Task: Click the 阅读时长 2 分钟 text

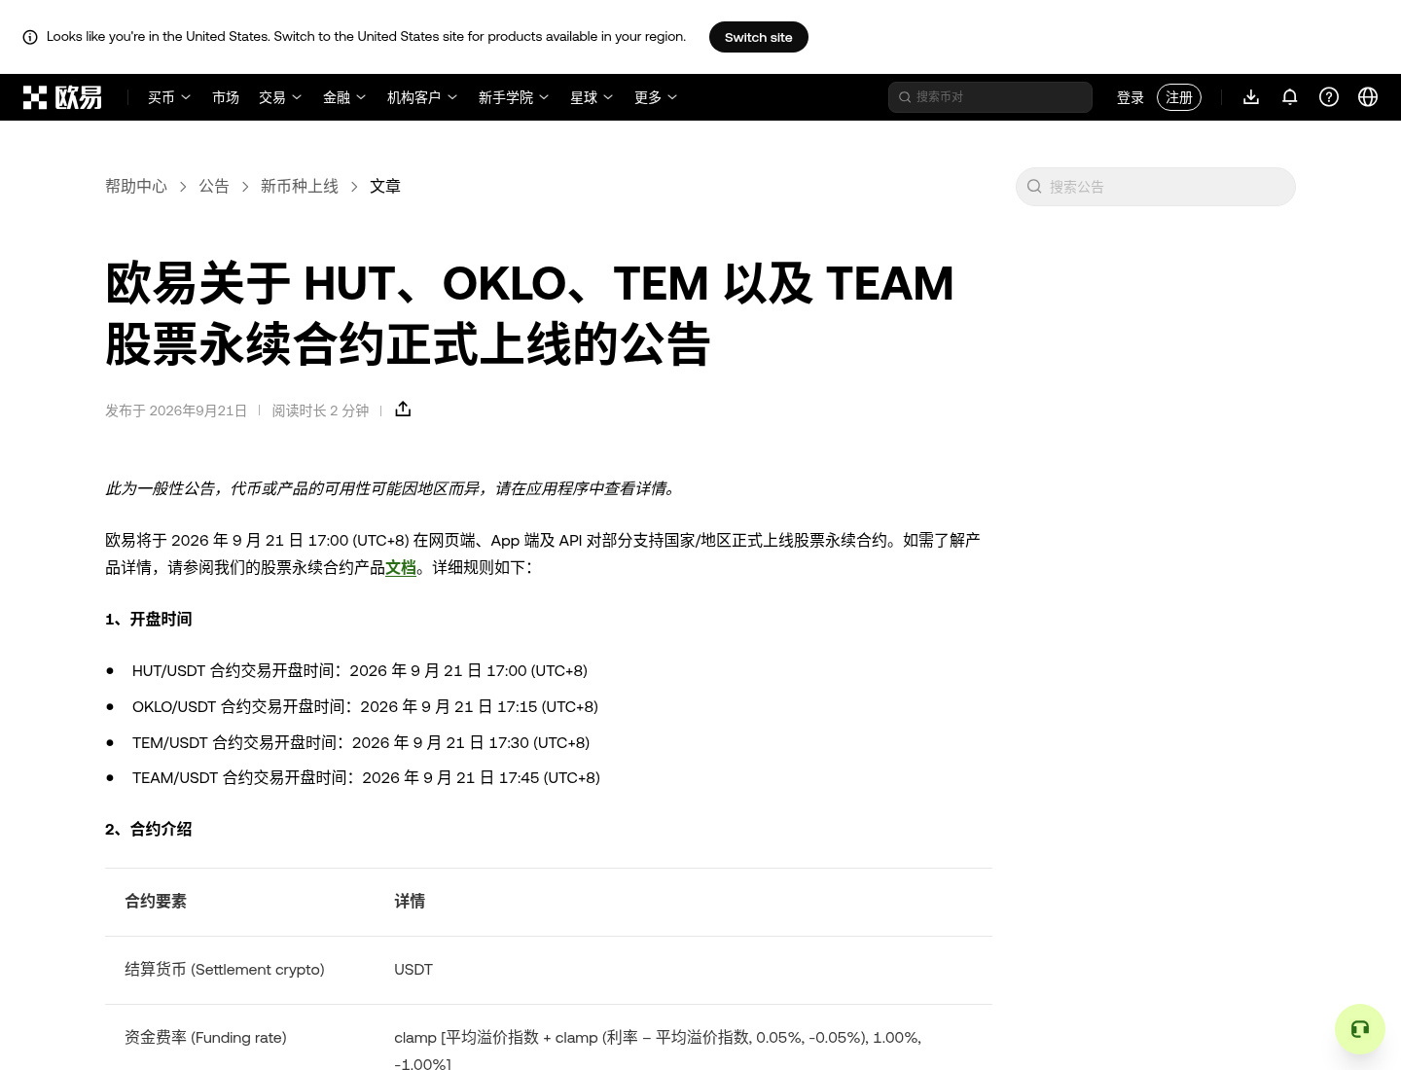Action: coord(320,410)
